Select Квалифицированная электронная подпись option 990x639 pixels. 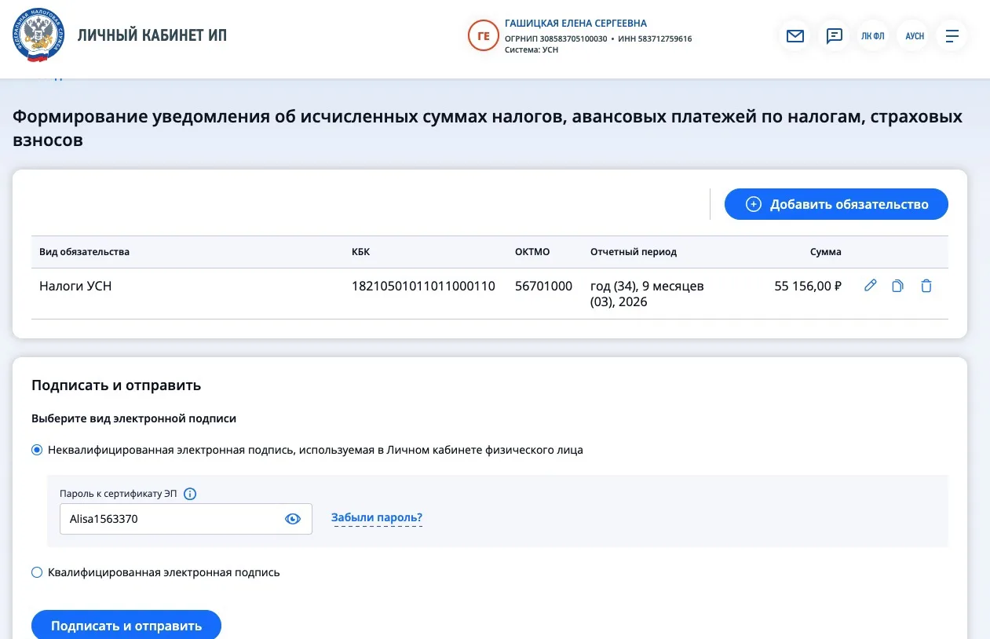point(37,572)
